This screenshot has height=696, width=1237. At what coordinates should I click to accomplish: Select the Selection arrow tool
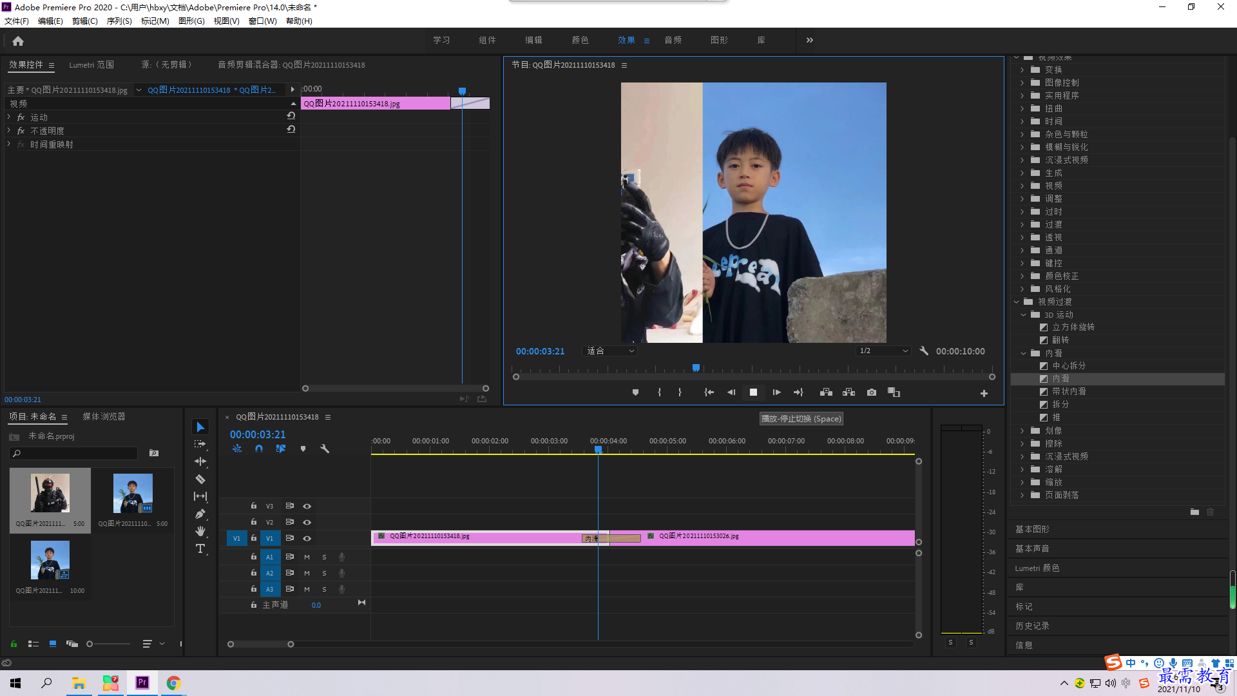point(200,427)
